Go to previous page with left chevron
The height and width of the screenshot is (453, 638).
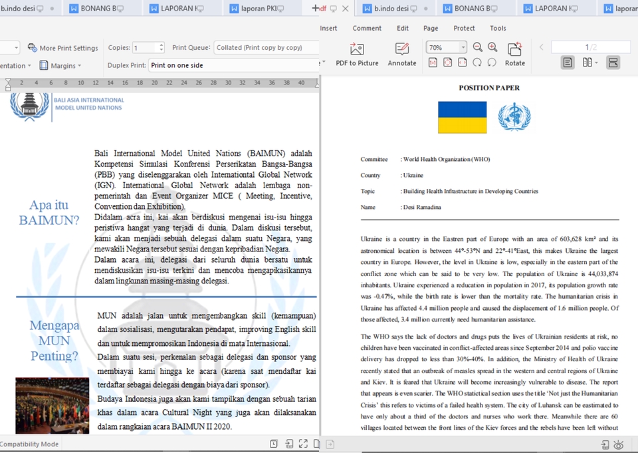[542, 47]
